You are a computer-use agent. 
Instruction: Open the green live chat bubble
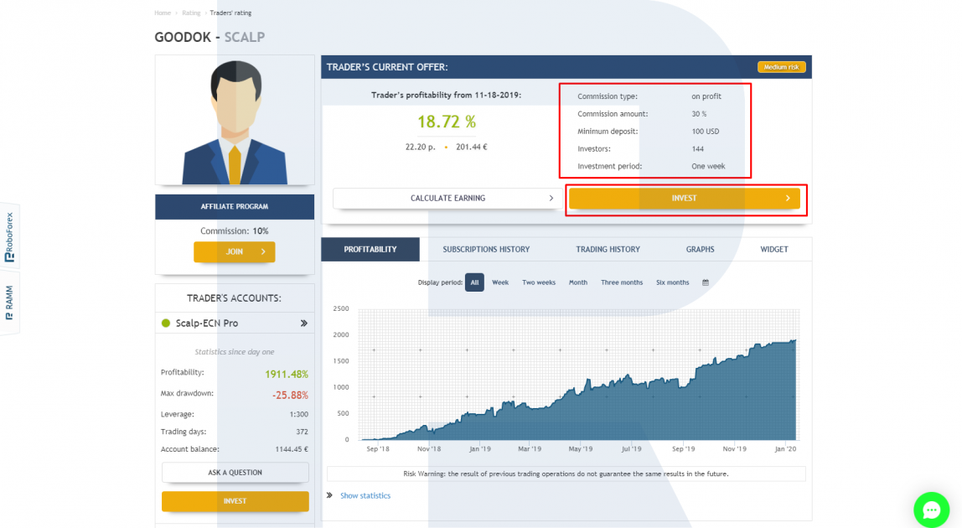[931, 510]
